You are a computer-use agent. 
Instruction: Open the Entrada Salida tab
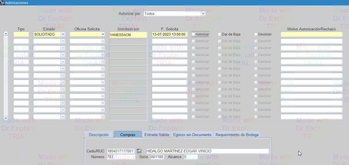tap(157, 135)
